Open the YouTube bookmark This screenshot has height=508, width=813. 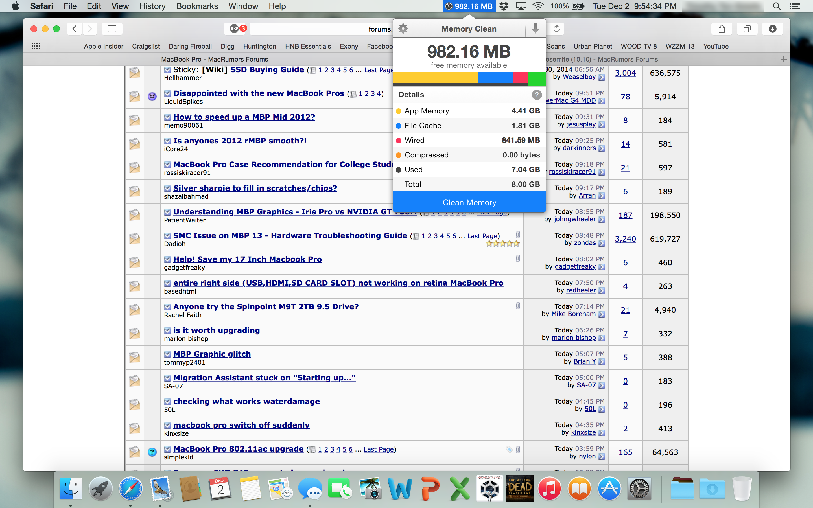pyautogui.click(x=716, y=46)
